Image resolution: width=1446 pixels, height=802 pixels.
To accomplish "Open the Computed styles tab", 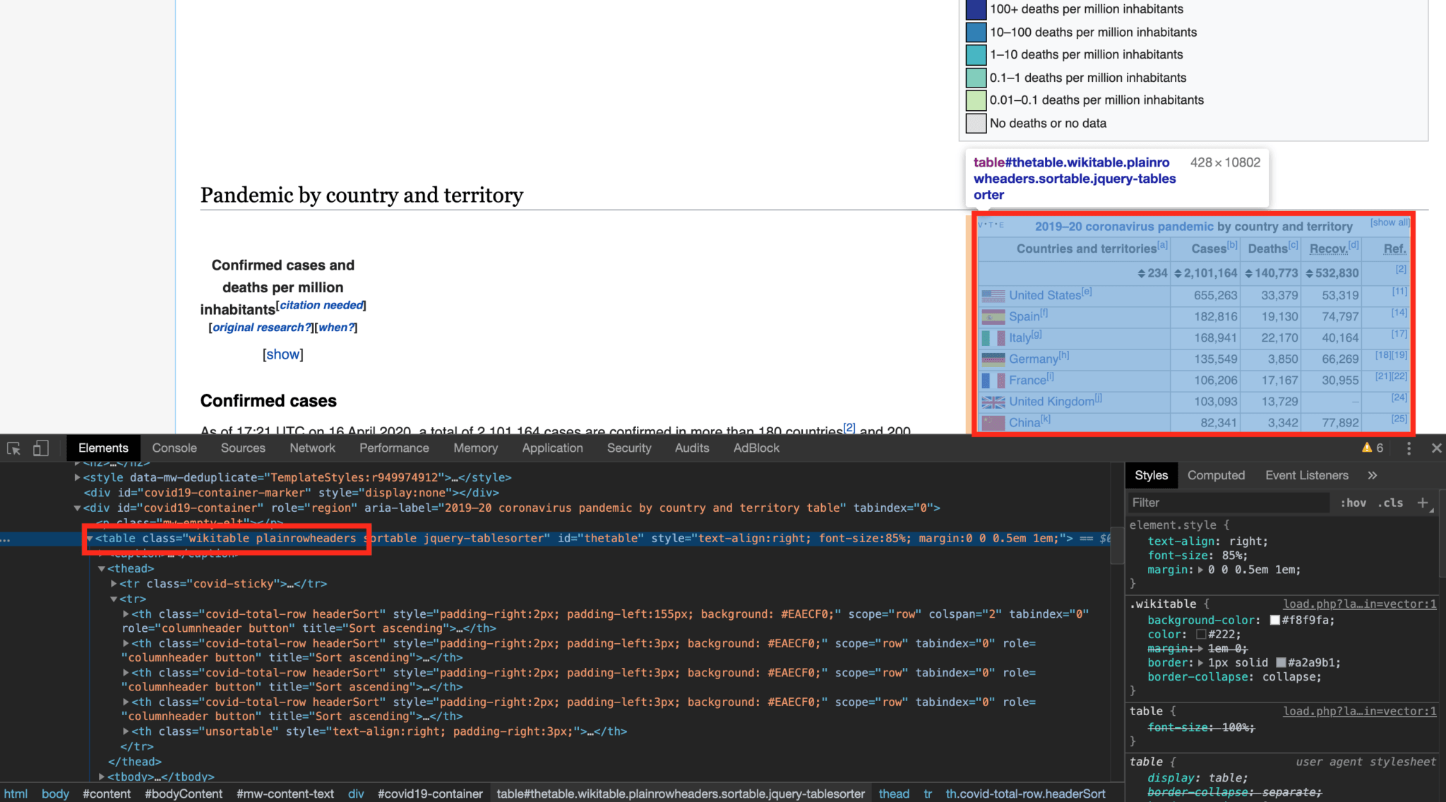I will 1216,475.
